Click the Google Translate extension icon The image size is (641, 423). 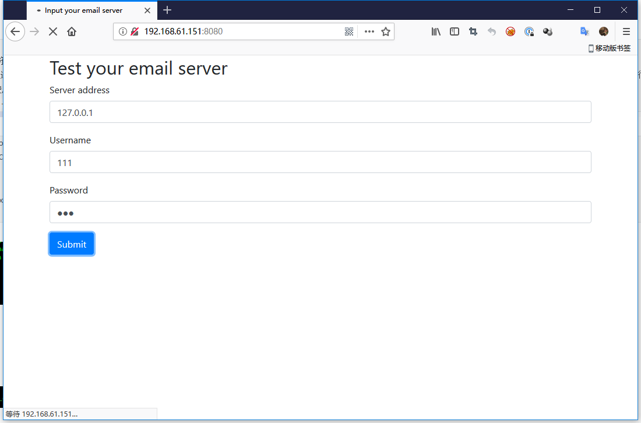pyautogui.click(x=584, y=31)
